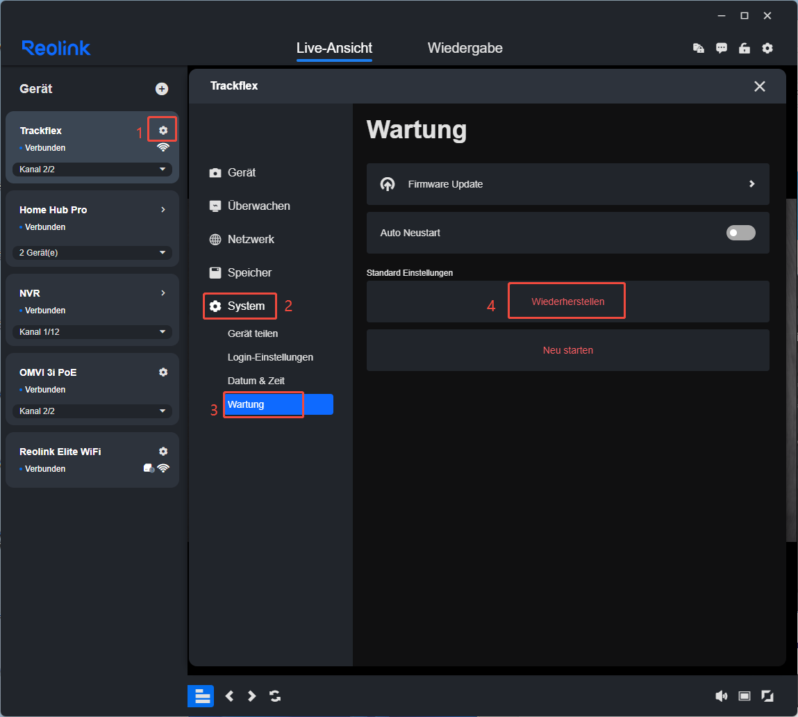The height and width of the screenshot is (717, 798).
Task: Select Reolink Elite WiFi device name
Action: (x=60, y=452)
